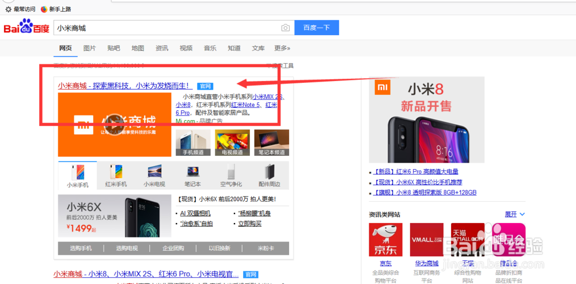
Task: Select the 笔记本 product tab
Action: pos(192,175)
